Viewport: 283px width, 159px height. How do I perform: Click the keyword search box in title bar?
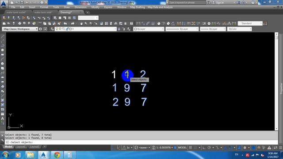tap(187, 3)
